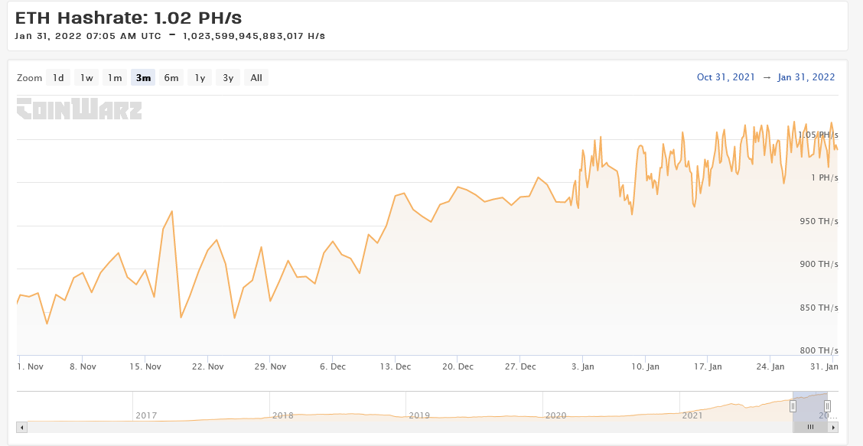The height and width of the screenshot is (446, 863).
Task: Select the 1w zoom range
Action: 86,77
